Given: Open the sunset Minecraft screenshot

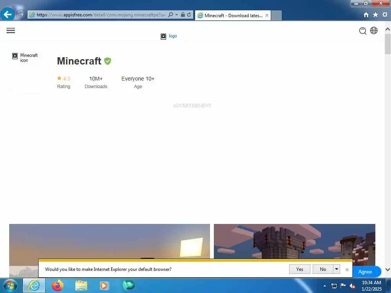Looking at the screenshot, I should [110, 241].
